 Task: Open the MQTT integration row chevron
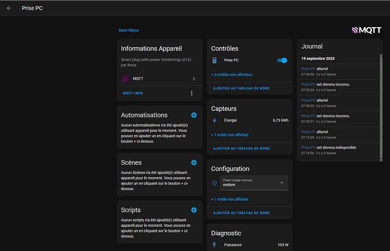click(x=194, y=79)
